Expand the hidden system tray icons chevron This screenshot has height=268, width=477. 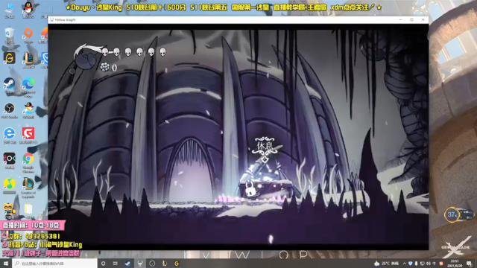pos(404,264)
